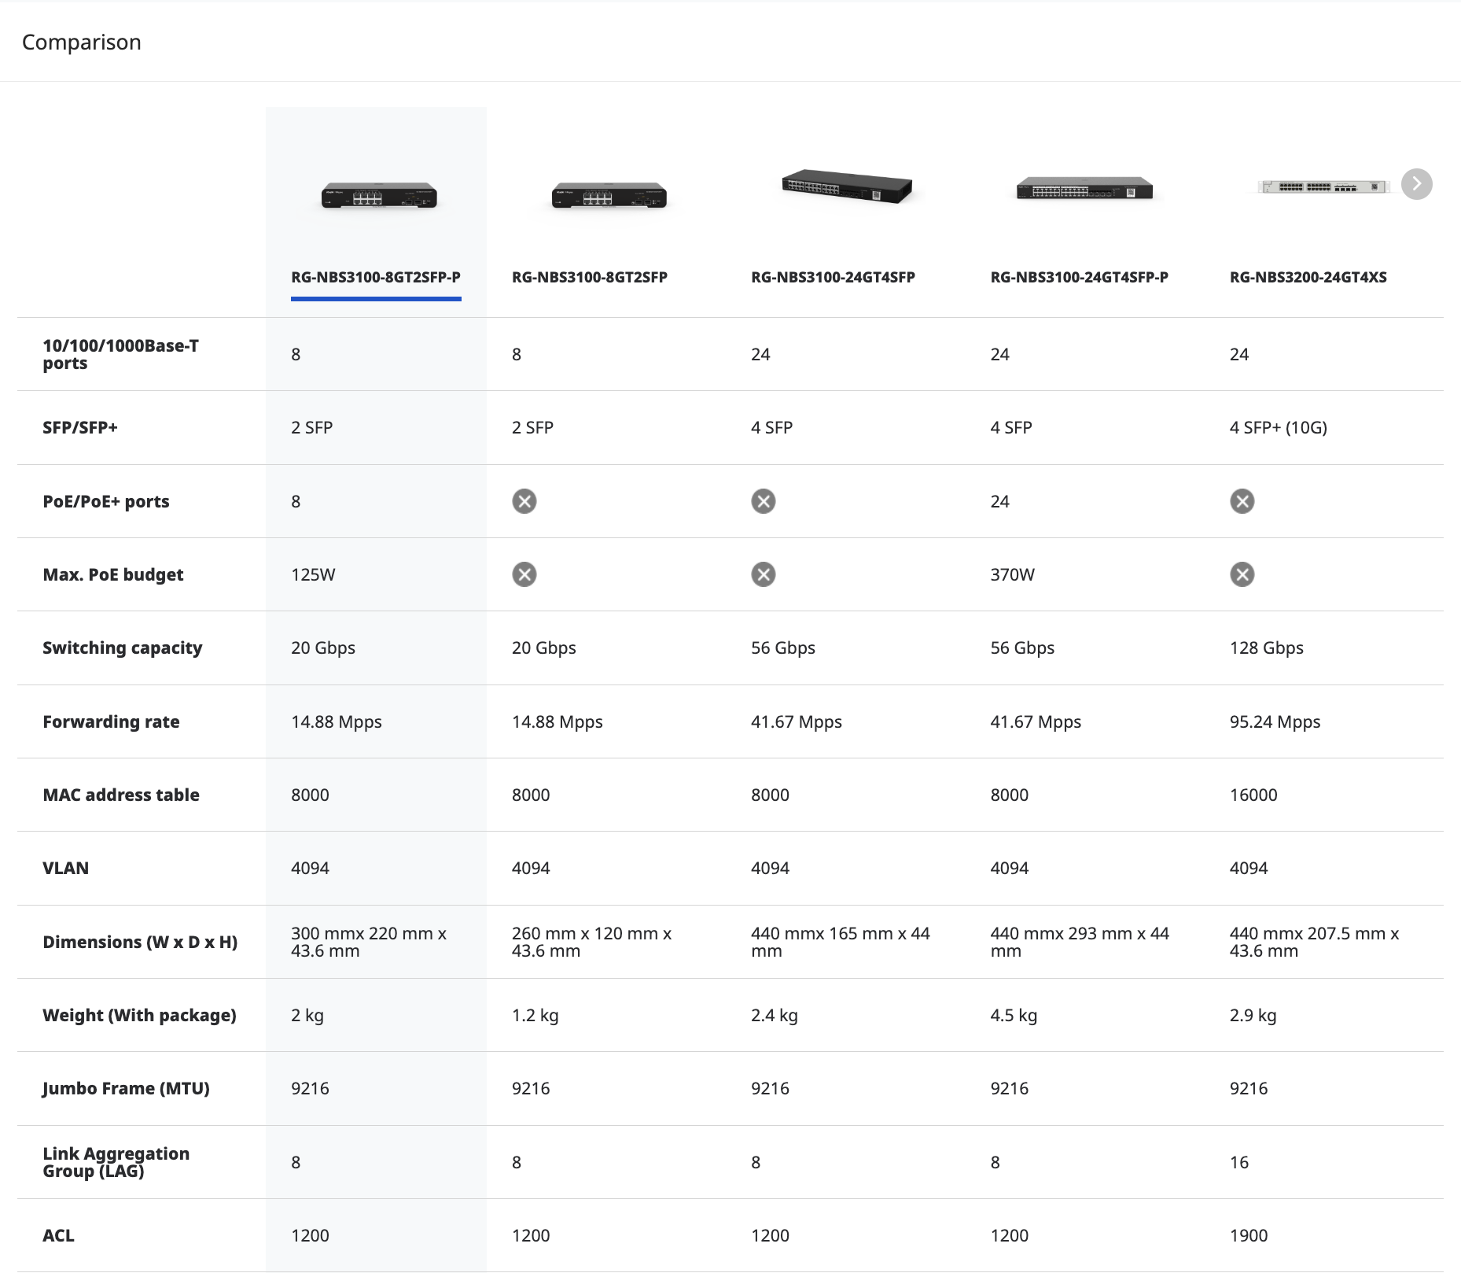The height and width of the screenshot is (1273, 1461).
Task: Click the Comparison section heading
Action: coord(82,42)
